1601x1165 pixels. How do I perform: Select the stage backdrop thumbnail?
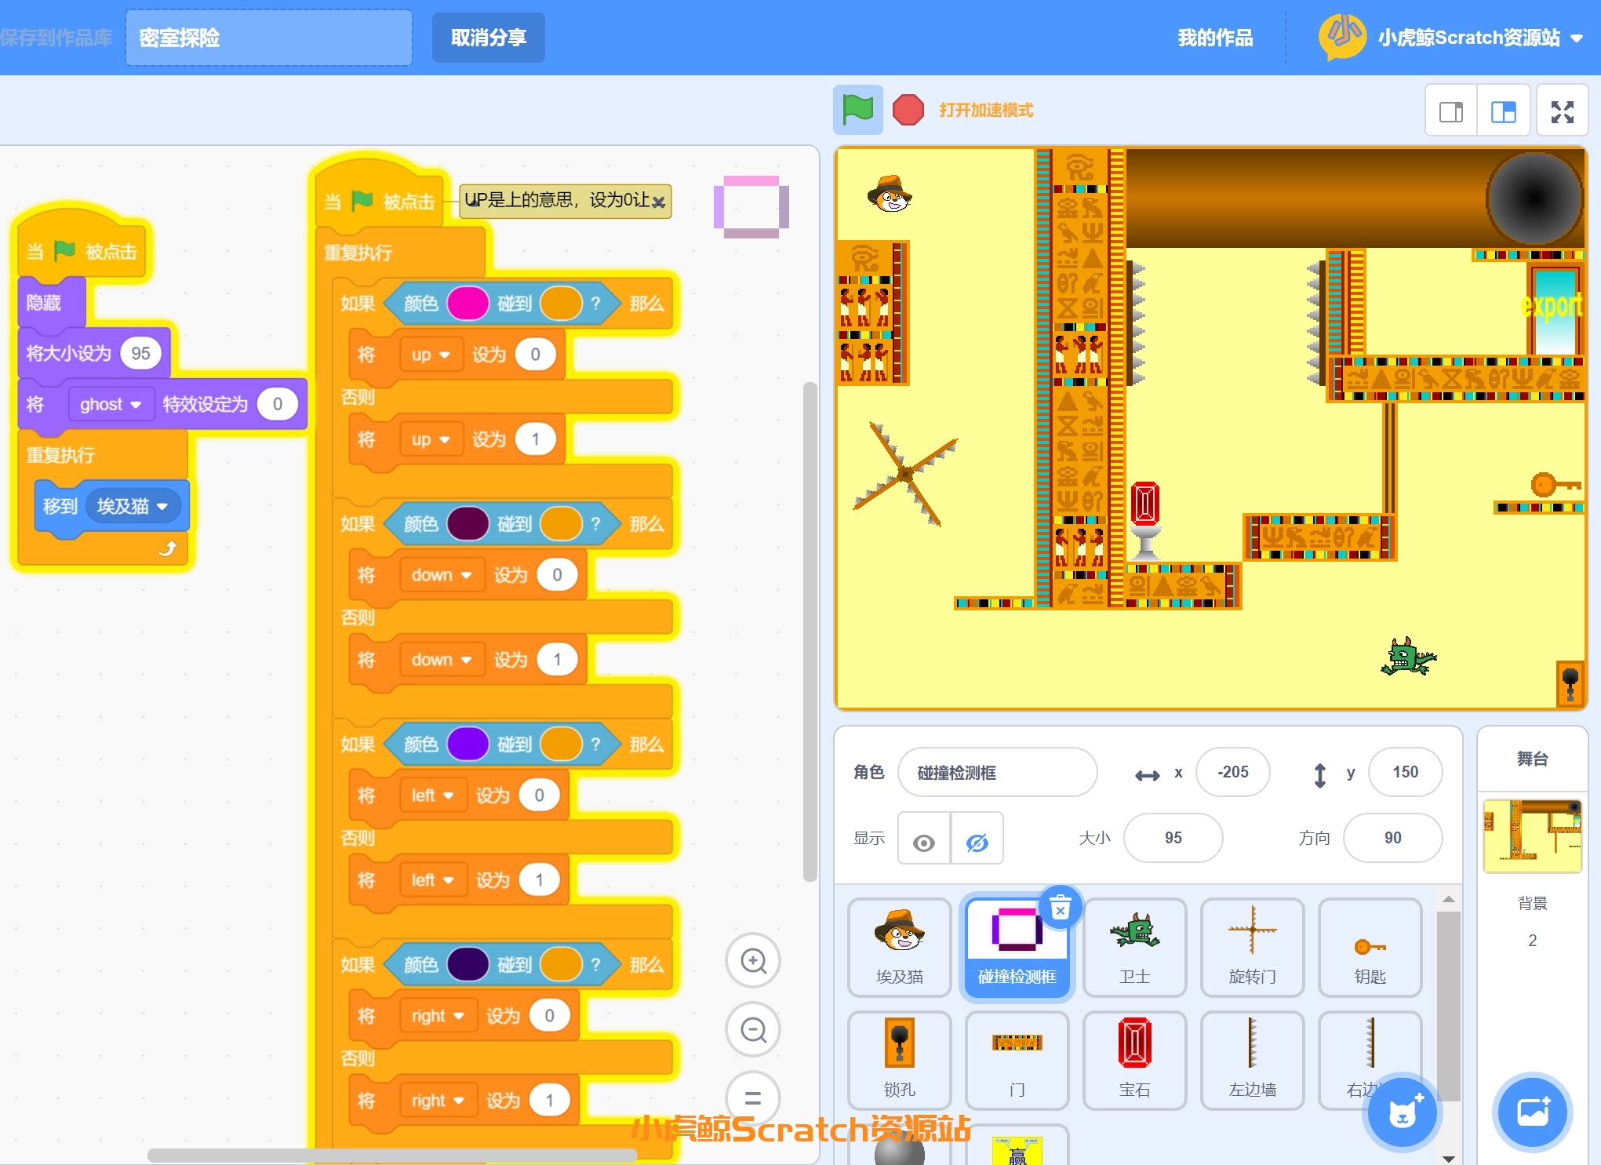(1532, 836)
